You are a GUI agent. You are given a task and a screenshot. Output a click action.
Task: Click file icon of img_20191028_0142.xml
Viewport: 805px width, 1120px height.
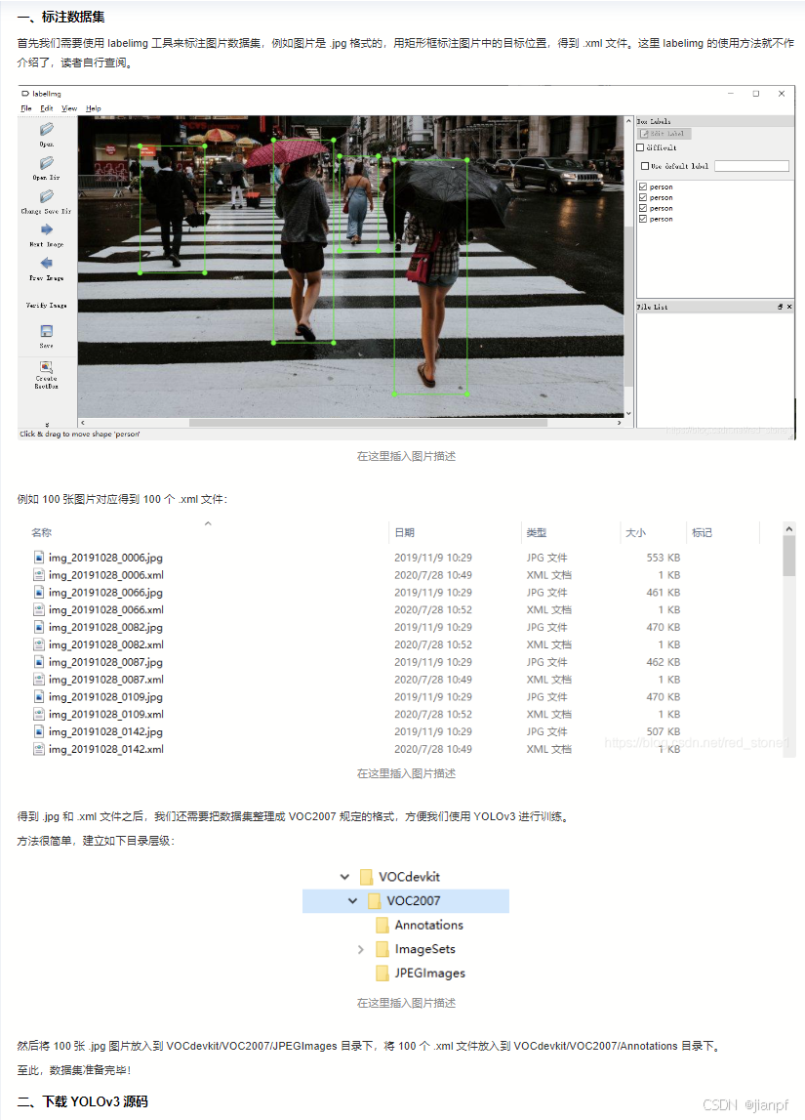[x=39, y=749]
